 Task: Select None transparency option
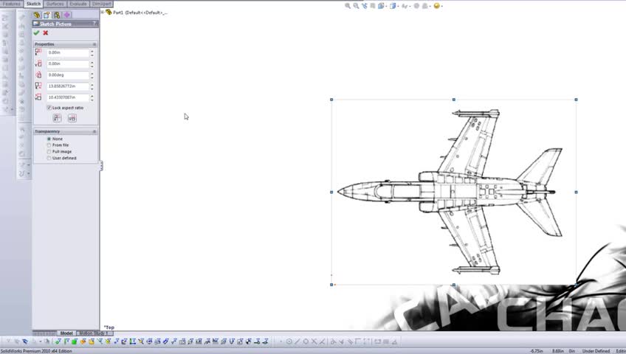coord(49,139)
